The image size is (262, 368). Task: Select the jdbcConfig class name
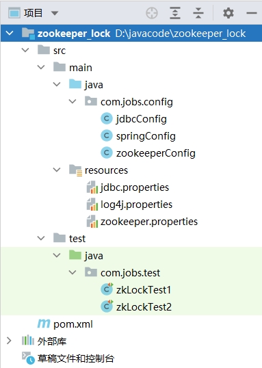(142, 119)
